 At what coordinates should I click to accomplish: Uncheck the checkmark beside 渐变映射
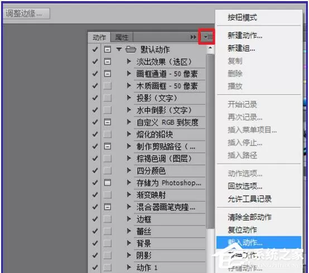coord(95,195)
